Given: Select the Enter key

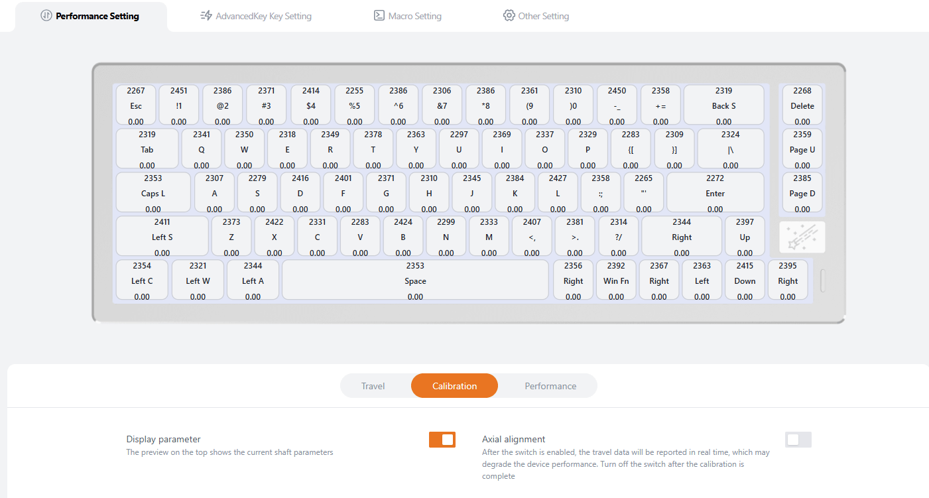Looking at the screenshot, I should click(x=715, y=193).
